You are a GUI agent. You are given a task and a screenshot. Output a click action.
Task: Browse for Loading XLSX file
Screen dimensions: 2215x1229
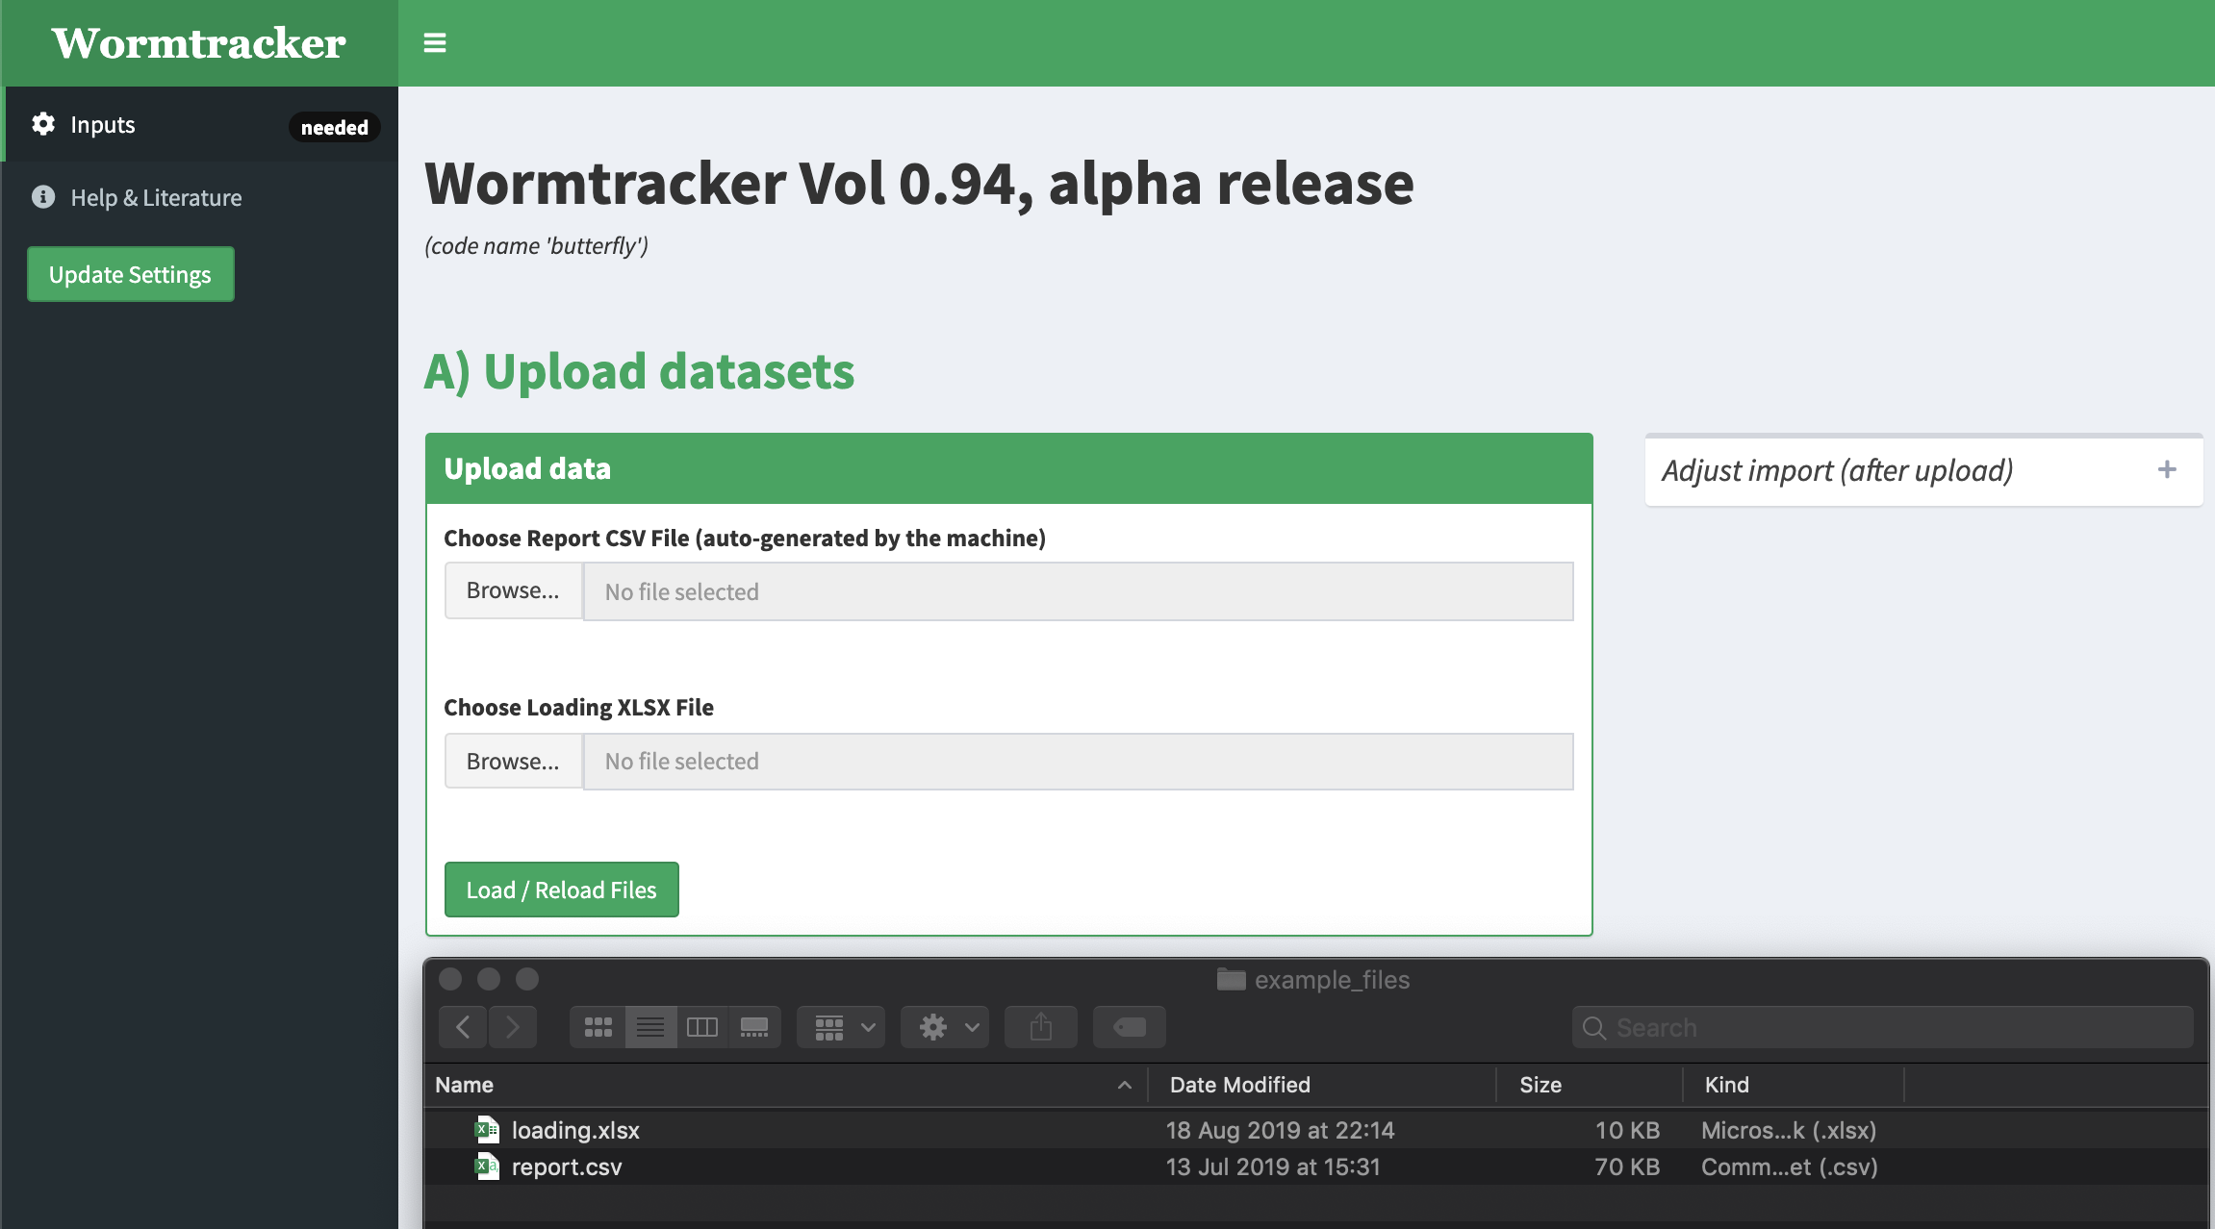tap(513, 760)
